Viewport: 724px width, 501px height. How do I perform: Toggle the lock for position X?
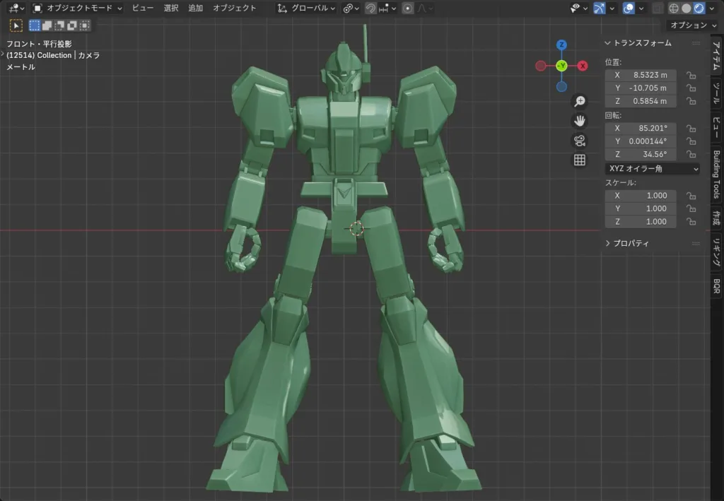pos(691,75)
